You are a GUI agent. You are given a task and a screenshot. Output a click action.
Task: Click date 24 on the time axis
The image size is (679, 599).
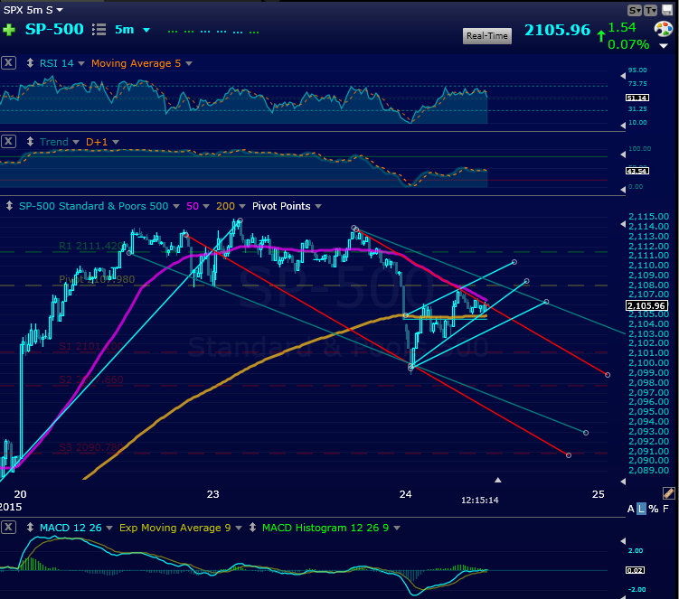pyautogui.click(x=405, y=494)
